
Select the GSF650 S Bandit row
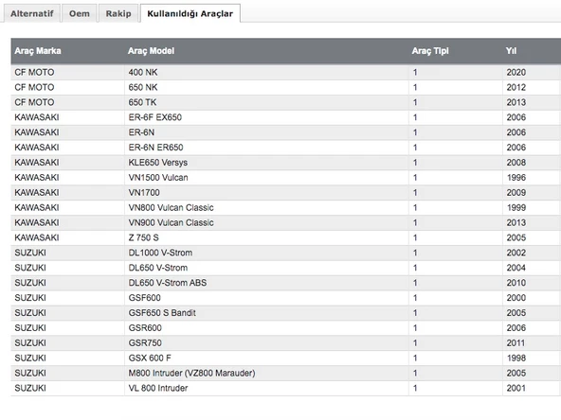(x=286, y=312)
